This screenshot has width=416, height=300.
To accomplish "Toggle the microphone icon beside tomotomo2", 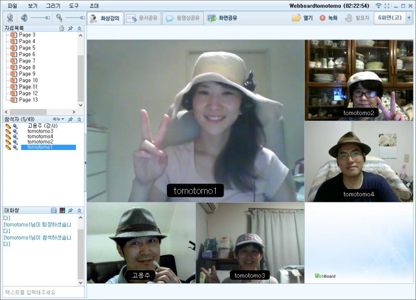I will [x=16, y=142].
